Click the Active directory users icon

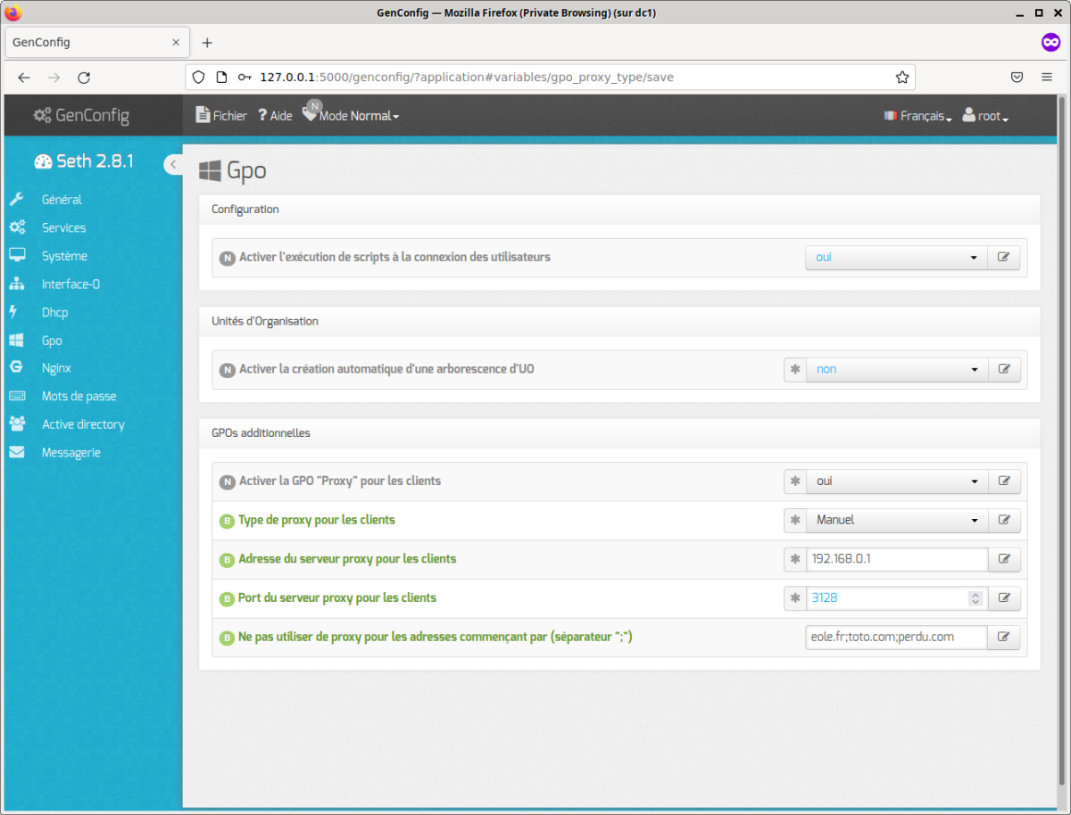pos(17,424)
